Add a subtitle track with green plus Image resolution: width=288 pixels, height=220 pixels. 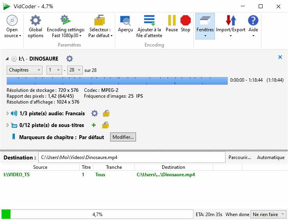pos(94,125)
